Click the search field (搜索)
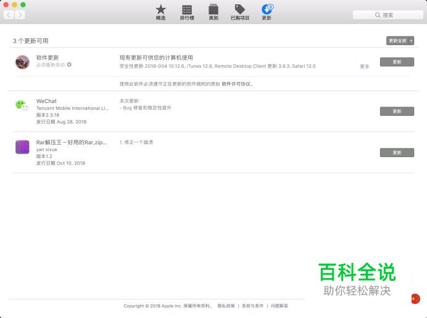Image resolution: width=427 pixels, height=318 pixels. 388,15
